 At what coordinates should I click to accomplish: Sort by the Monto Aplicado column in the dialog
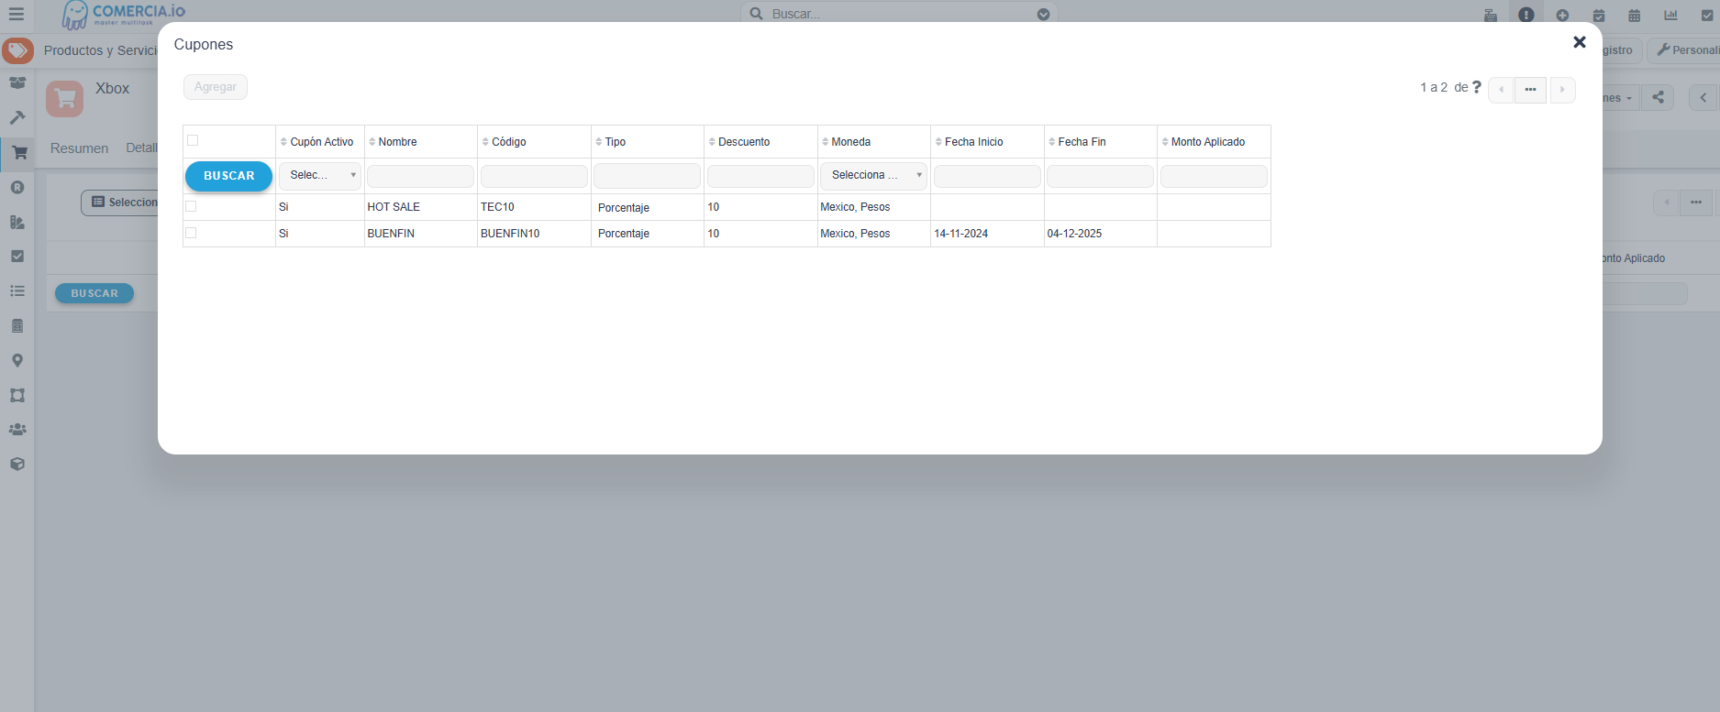[1207, 142]
